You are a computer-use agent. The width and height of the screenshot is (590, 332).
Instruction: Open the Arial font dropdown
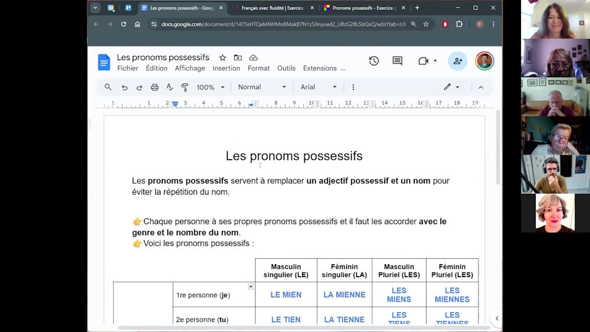point(319,87)
